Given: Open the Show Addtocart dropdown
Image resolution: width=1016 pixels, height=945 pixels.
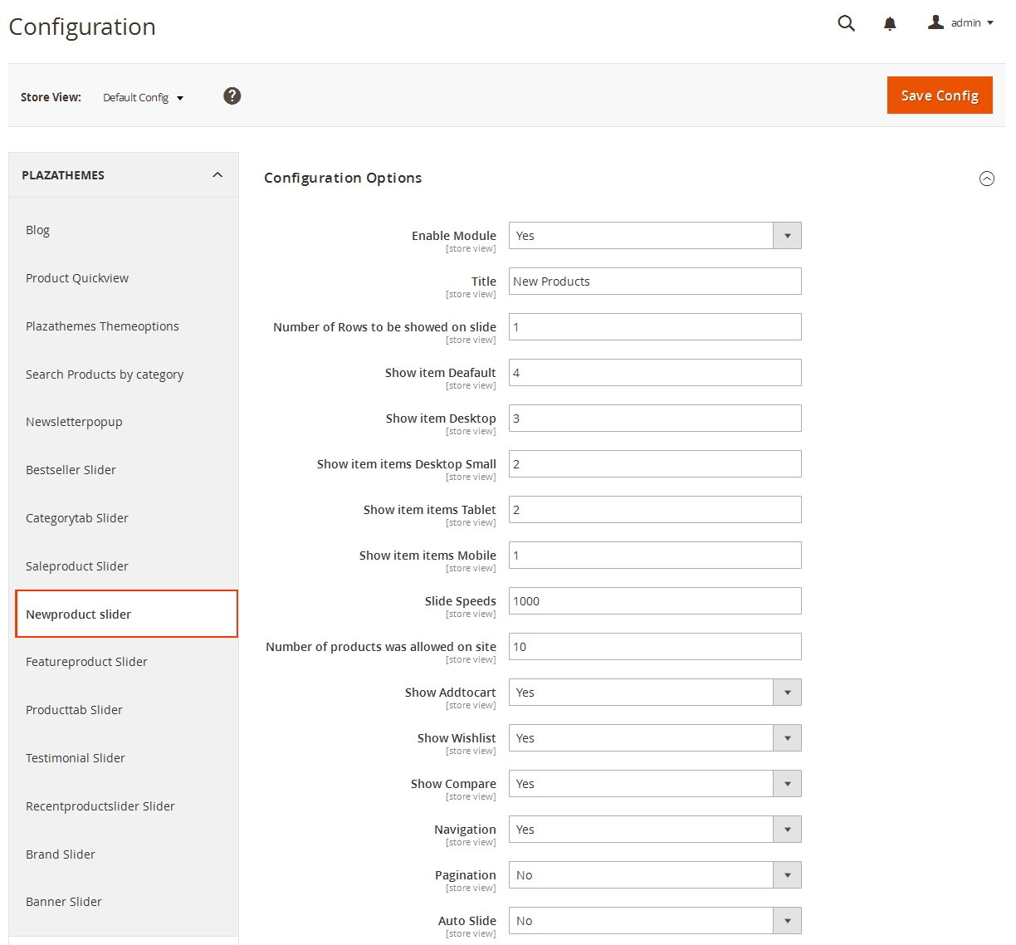Looking at the screenshot, I should 654,693.
